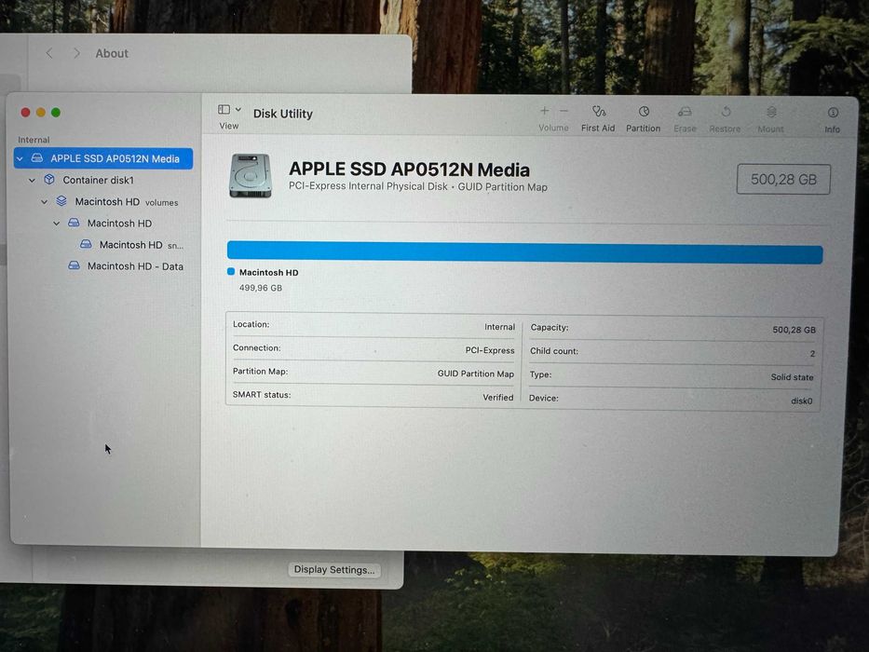The image size is (869, 652).
Task: Click the 500,28 GB capacity box
Action: (x=783, y=179)
